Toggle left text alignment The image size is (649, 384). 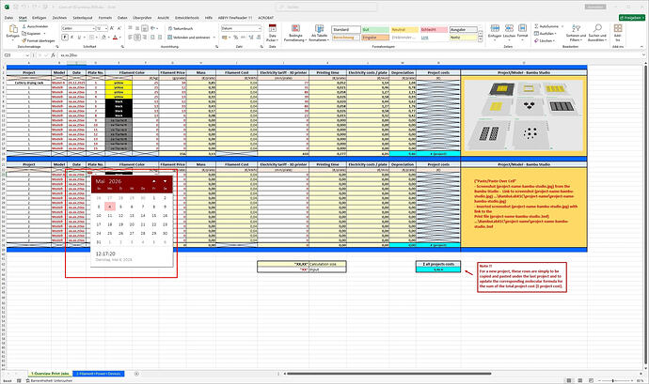click(130, 38)
